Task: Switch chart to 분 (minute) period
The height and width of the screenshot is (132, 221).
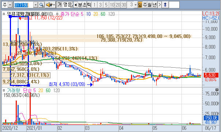Action: [80, 5]
